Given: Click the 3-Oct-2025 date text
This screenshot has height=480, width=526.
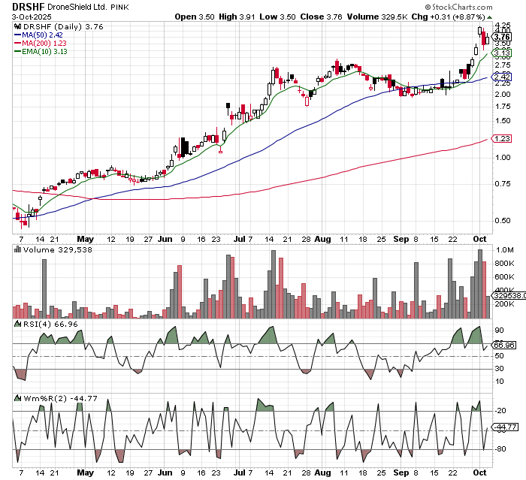Looking at the screenshot, I should pos(32,17).
